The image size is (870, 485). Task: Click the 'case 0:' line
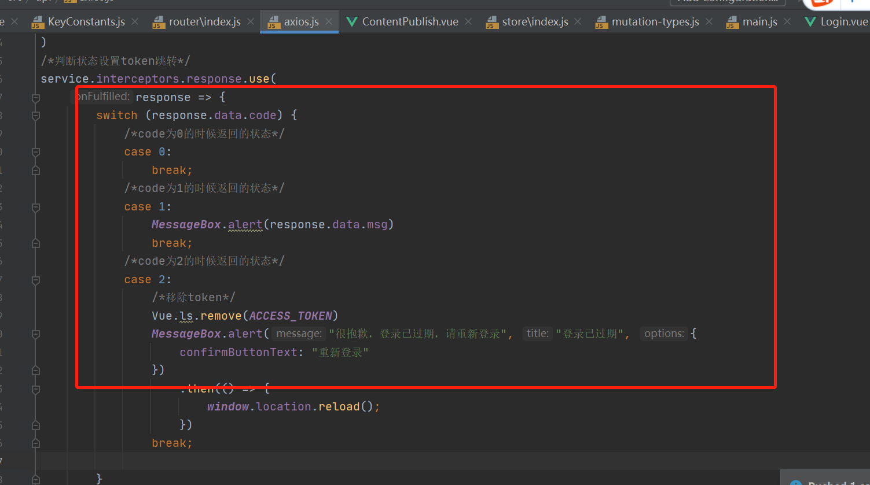coord(148,152)
